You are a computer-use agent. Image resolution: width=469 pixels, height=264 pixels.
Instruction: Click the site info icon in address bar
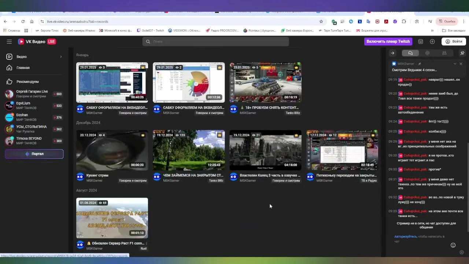pyautogui.click(x=42, y=21)
